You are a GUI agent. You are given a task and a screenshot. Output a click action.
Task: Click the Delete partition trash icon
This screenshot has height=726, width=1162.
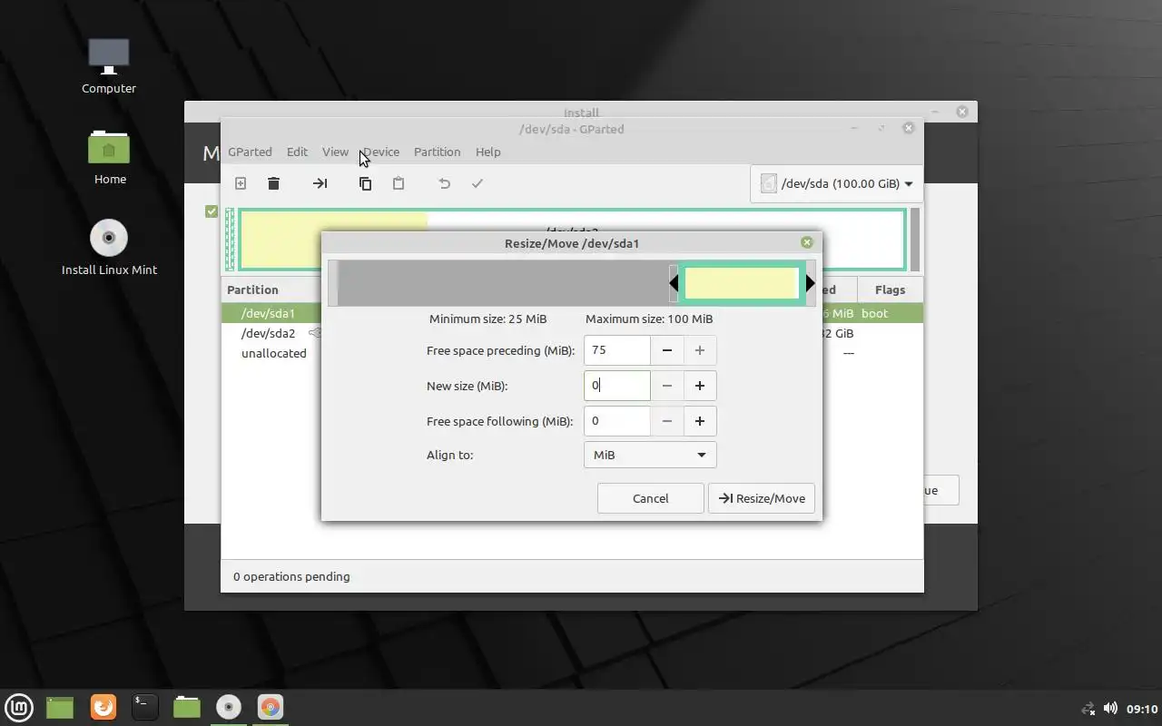[273, 183]
